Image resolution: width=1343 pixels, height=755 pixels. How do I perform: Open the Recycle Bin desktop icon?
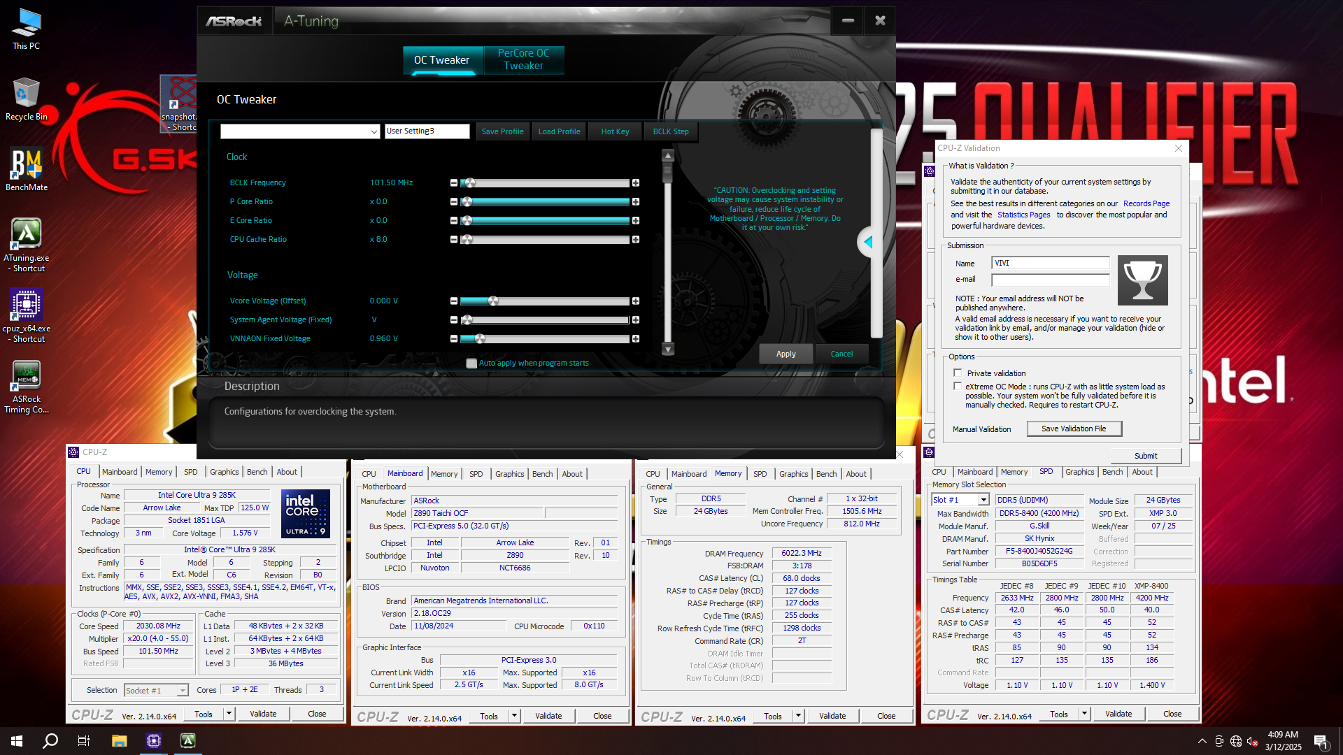26,99
